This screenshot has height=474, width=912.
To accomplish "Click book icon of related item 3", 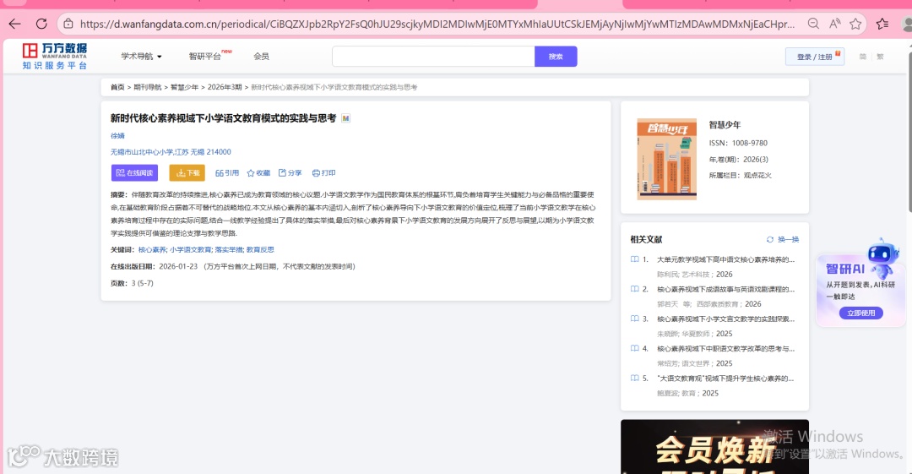I will pyautogui.click(x=634, y=319).
